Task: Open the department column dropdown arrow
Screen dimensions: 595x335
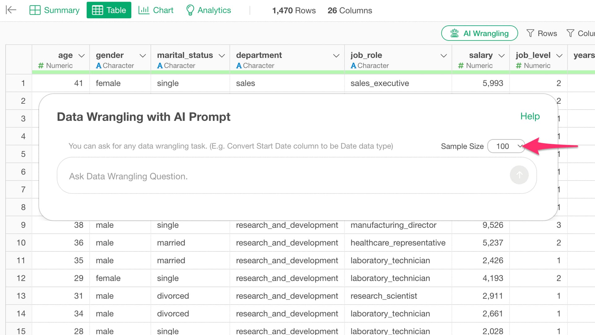Action: pos(336,56)
